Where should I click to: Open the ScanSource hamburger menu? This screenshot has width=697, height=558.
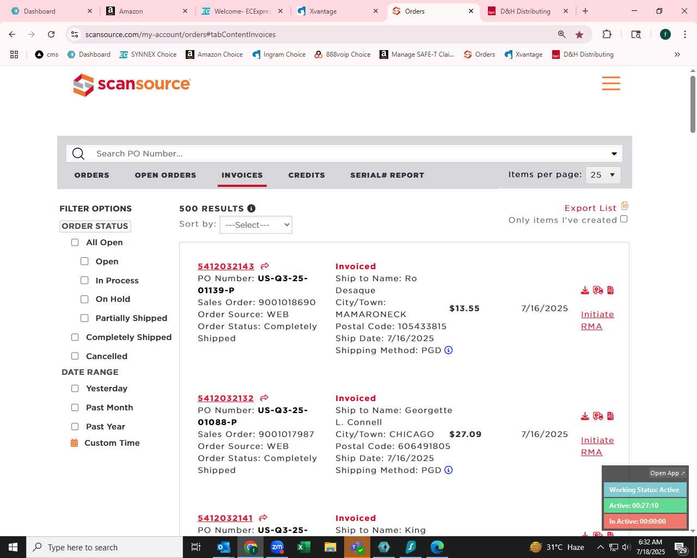tap(611, 83)
